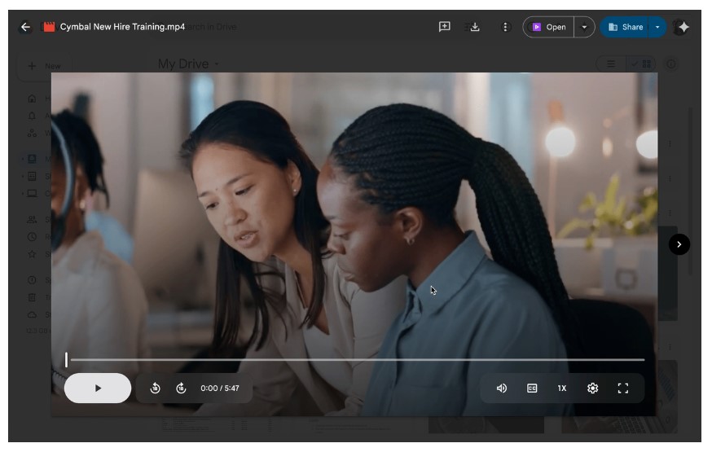
Task: Download Cymbal New Hire Training.mp4
Action: [x=475, y=27]
